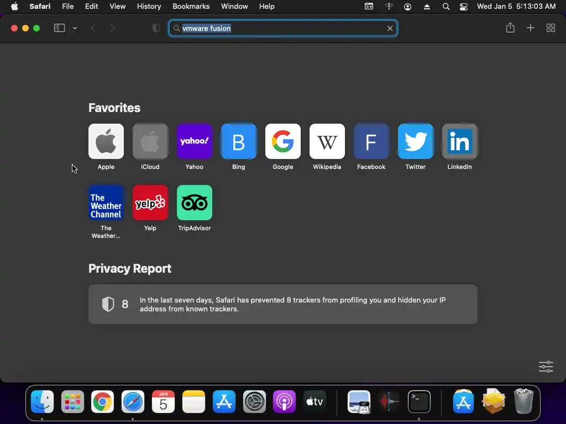Viewport: 566px width, 424px height.
Task: Open The Weather Channel favorite
Action: coord(106,203)
